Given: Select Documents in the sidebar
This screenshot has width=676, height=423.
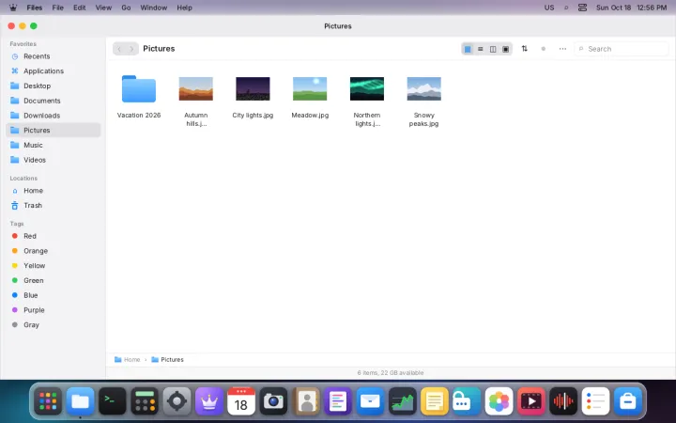Looking at the screenshot, I should tap(53, 101).
